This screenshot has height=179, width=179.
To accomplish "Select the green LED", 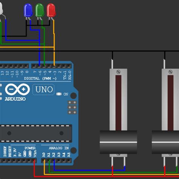I will pos(40,10).
